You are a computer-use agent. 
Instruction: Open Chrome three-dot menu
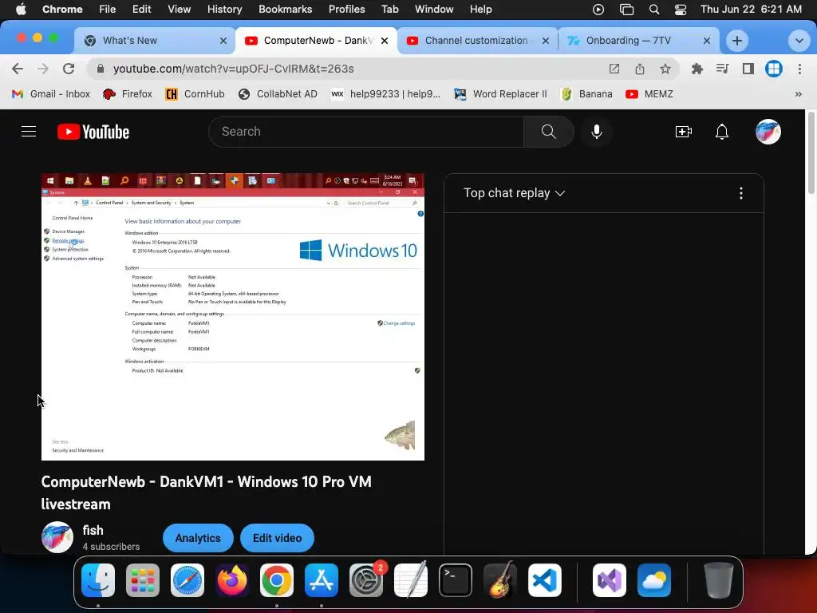[799, 69]
